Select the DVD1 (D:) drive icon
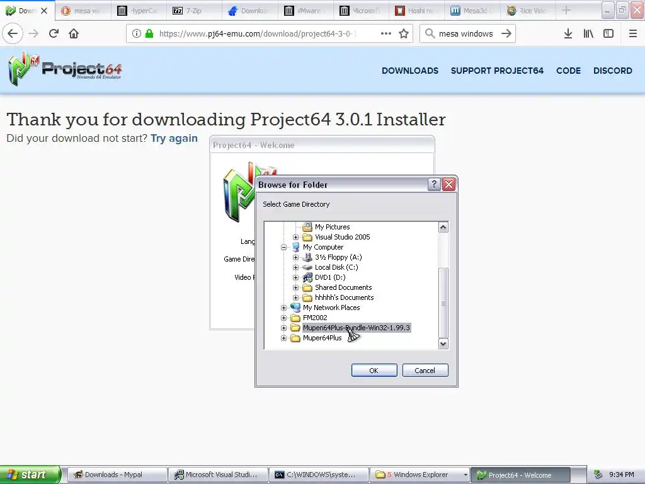The height and width of the screenshot is (484, 645). 307,277
